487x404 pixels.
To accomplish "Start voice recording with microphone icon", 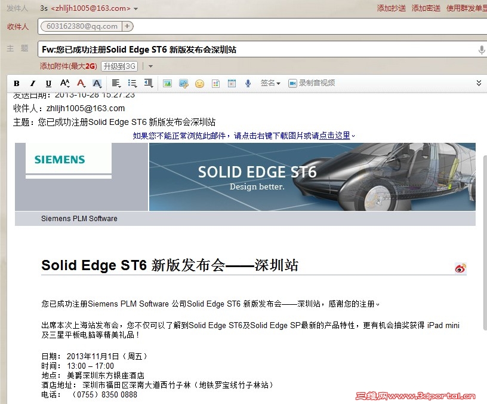I will (248, 83).
